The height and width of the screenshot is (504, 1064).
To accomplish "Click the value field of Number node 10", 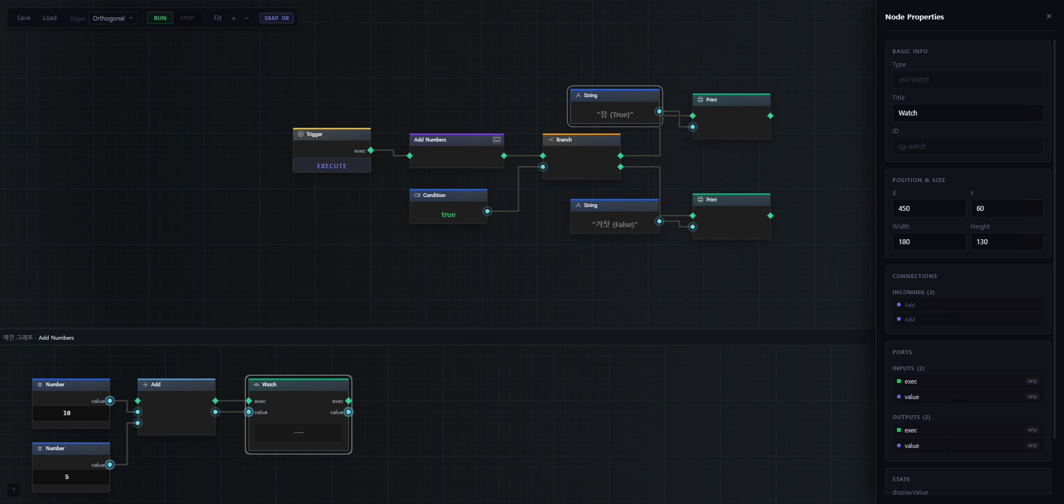I will tap(71, 414).
